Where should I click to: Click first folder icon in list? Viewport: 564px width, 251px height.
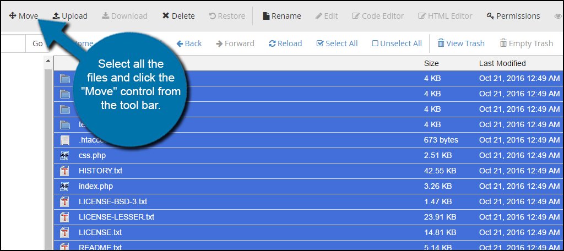click(64, 79)
